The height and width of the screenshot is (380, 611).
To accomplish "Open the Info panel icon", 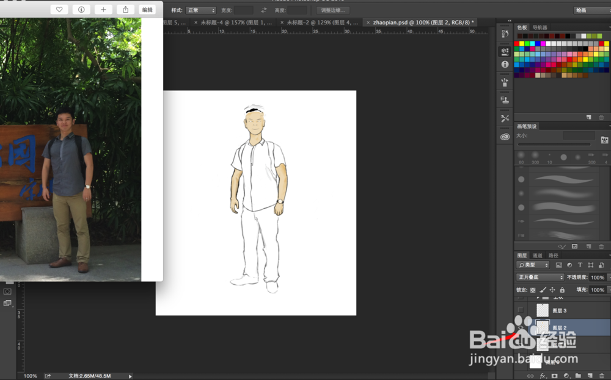I will (505, 65).
